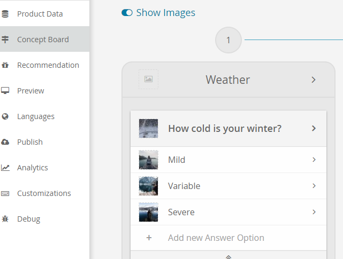The width and height of the screenshot is (343, 259).
Task: Click the Publish cloud upload icon
Action: coord(5,142)
